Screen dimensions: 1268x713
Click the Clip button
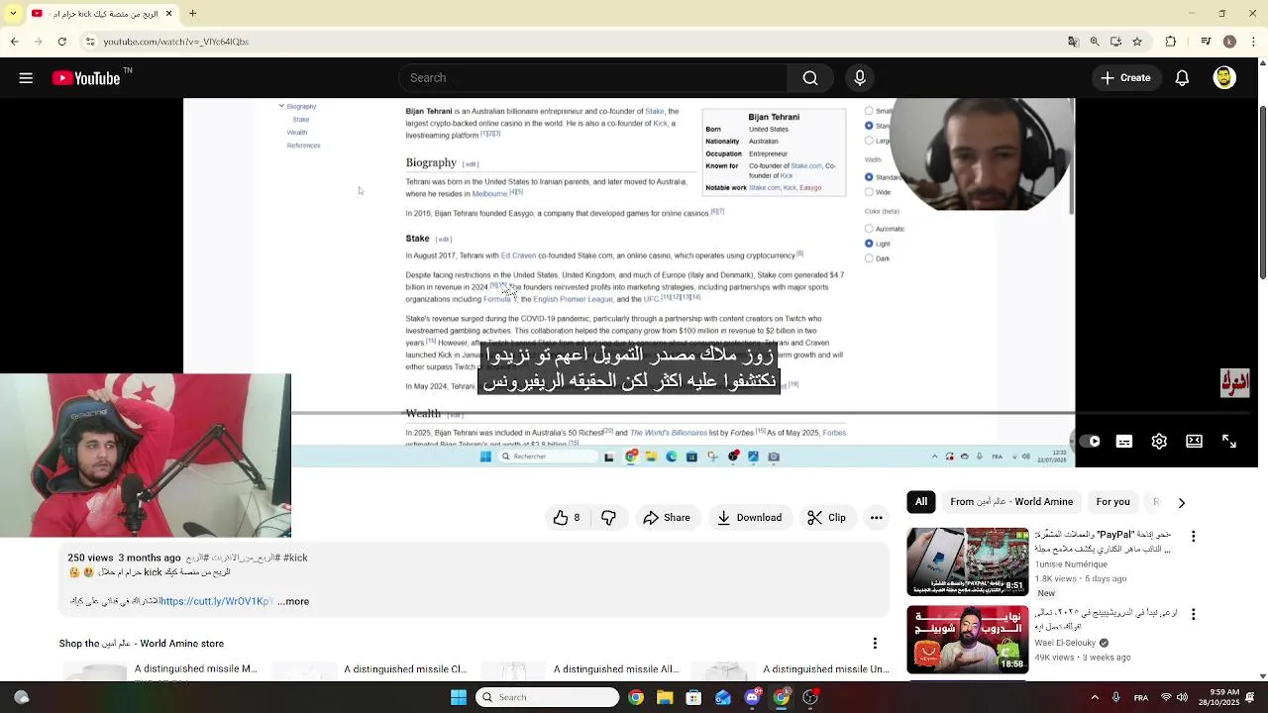pos(827,518)
